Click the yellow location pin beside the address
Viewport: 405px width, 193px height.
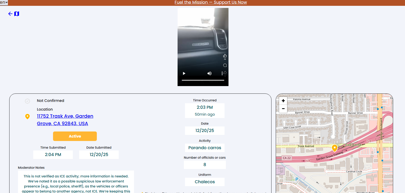[27, 116]
